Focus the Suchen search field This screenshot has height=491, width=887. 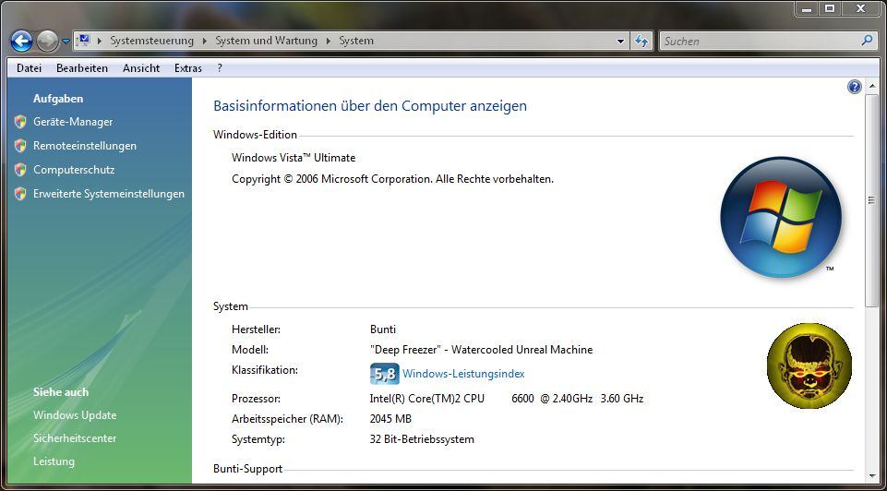tap(759, 41)
